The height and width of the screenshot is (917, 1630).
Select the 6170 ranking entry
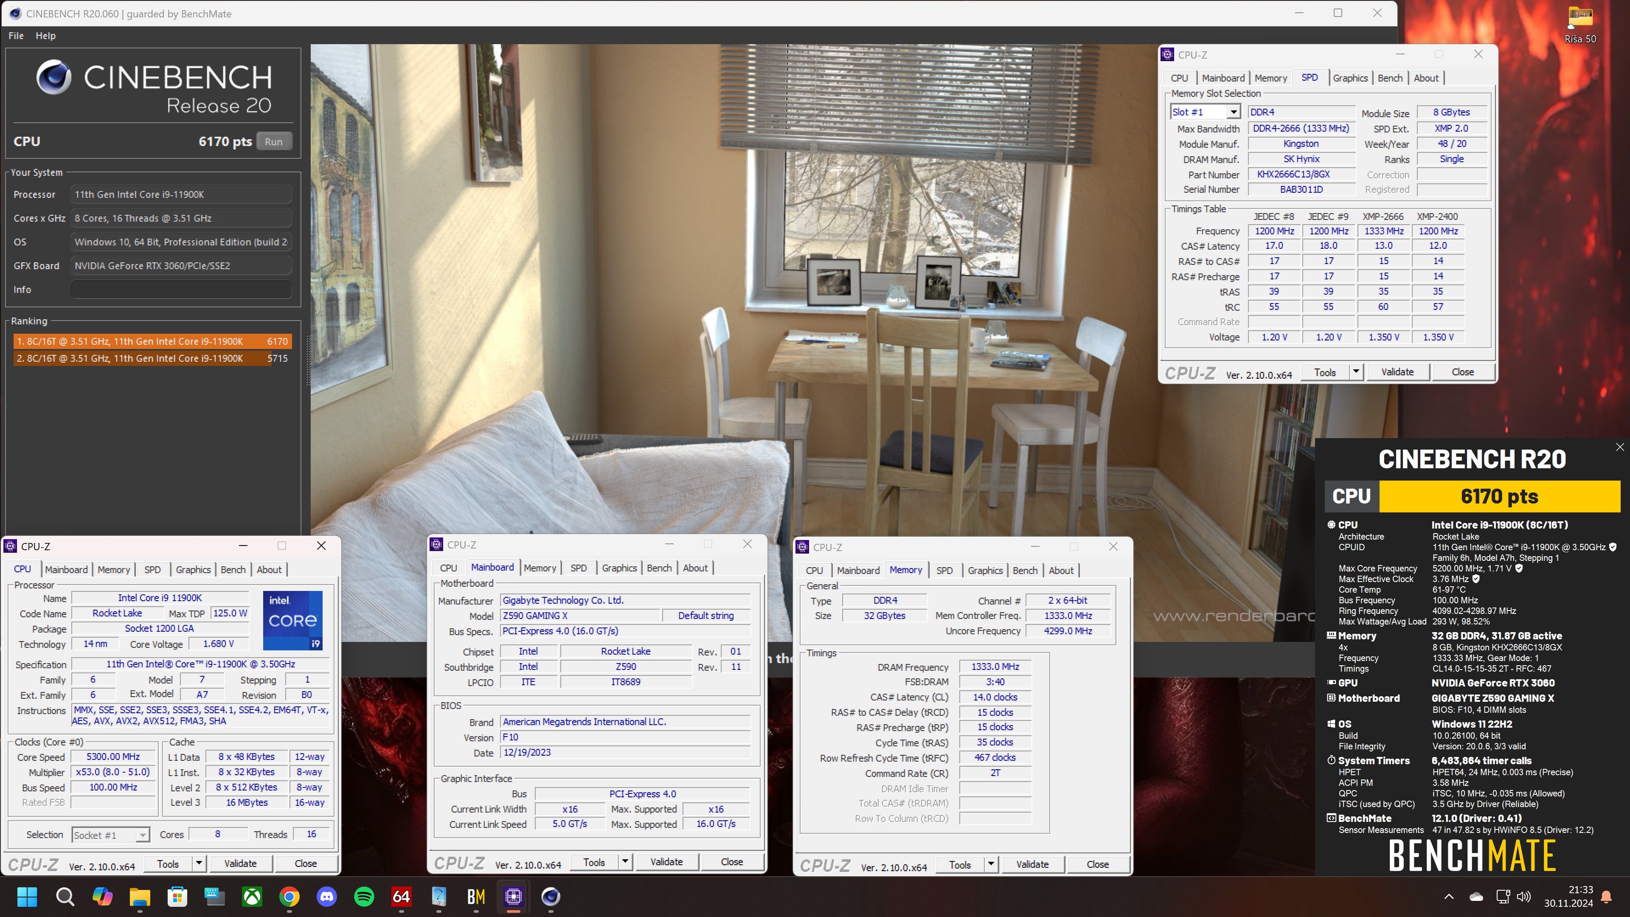click(152, 341)
